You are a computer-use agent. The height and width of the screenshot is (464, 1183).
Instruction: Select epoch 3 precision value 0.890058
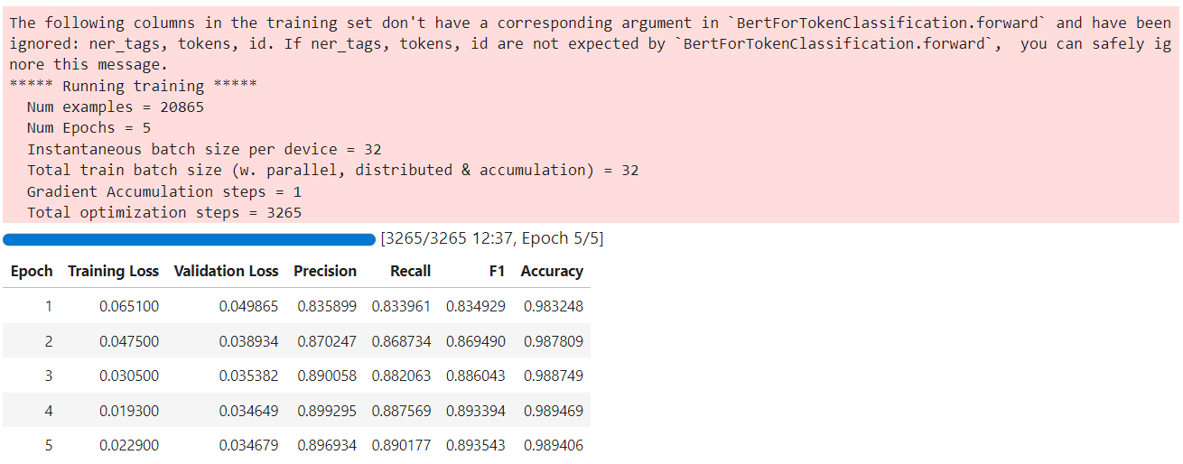click(327, 376)
